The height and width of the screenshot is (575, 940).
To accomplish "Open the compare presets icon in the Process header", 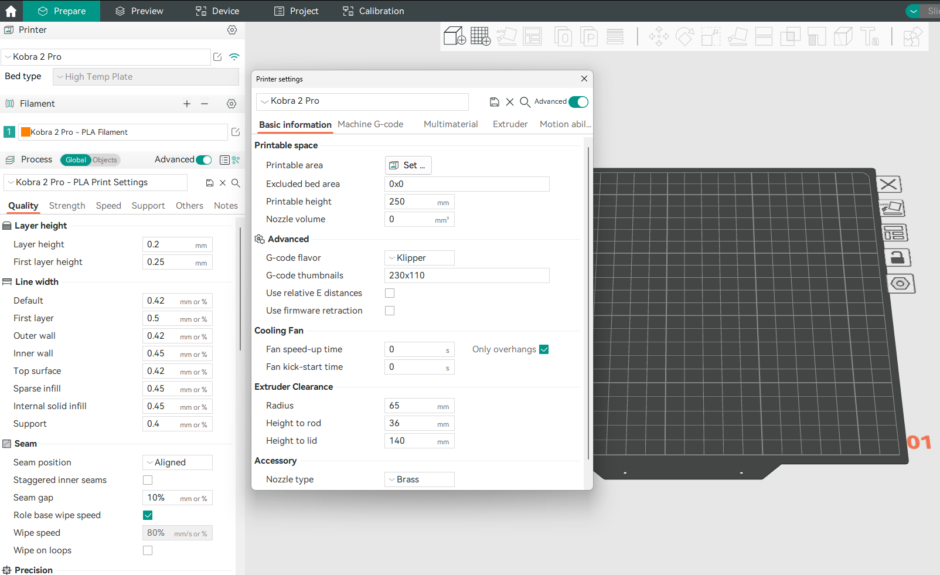I will pyautogui.click(x=236, y=160).
